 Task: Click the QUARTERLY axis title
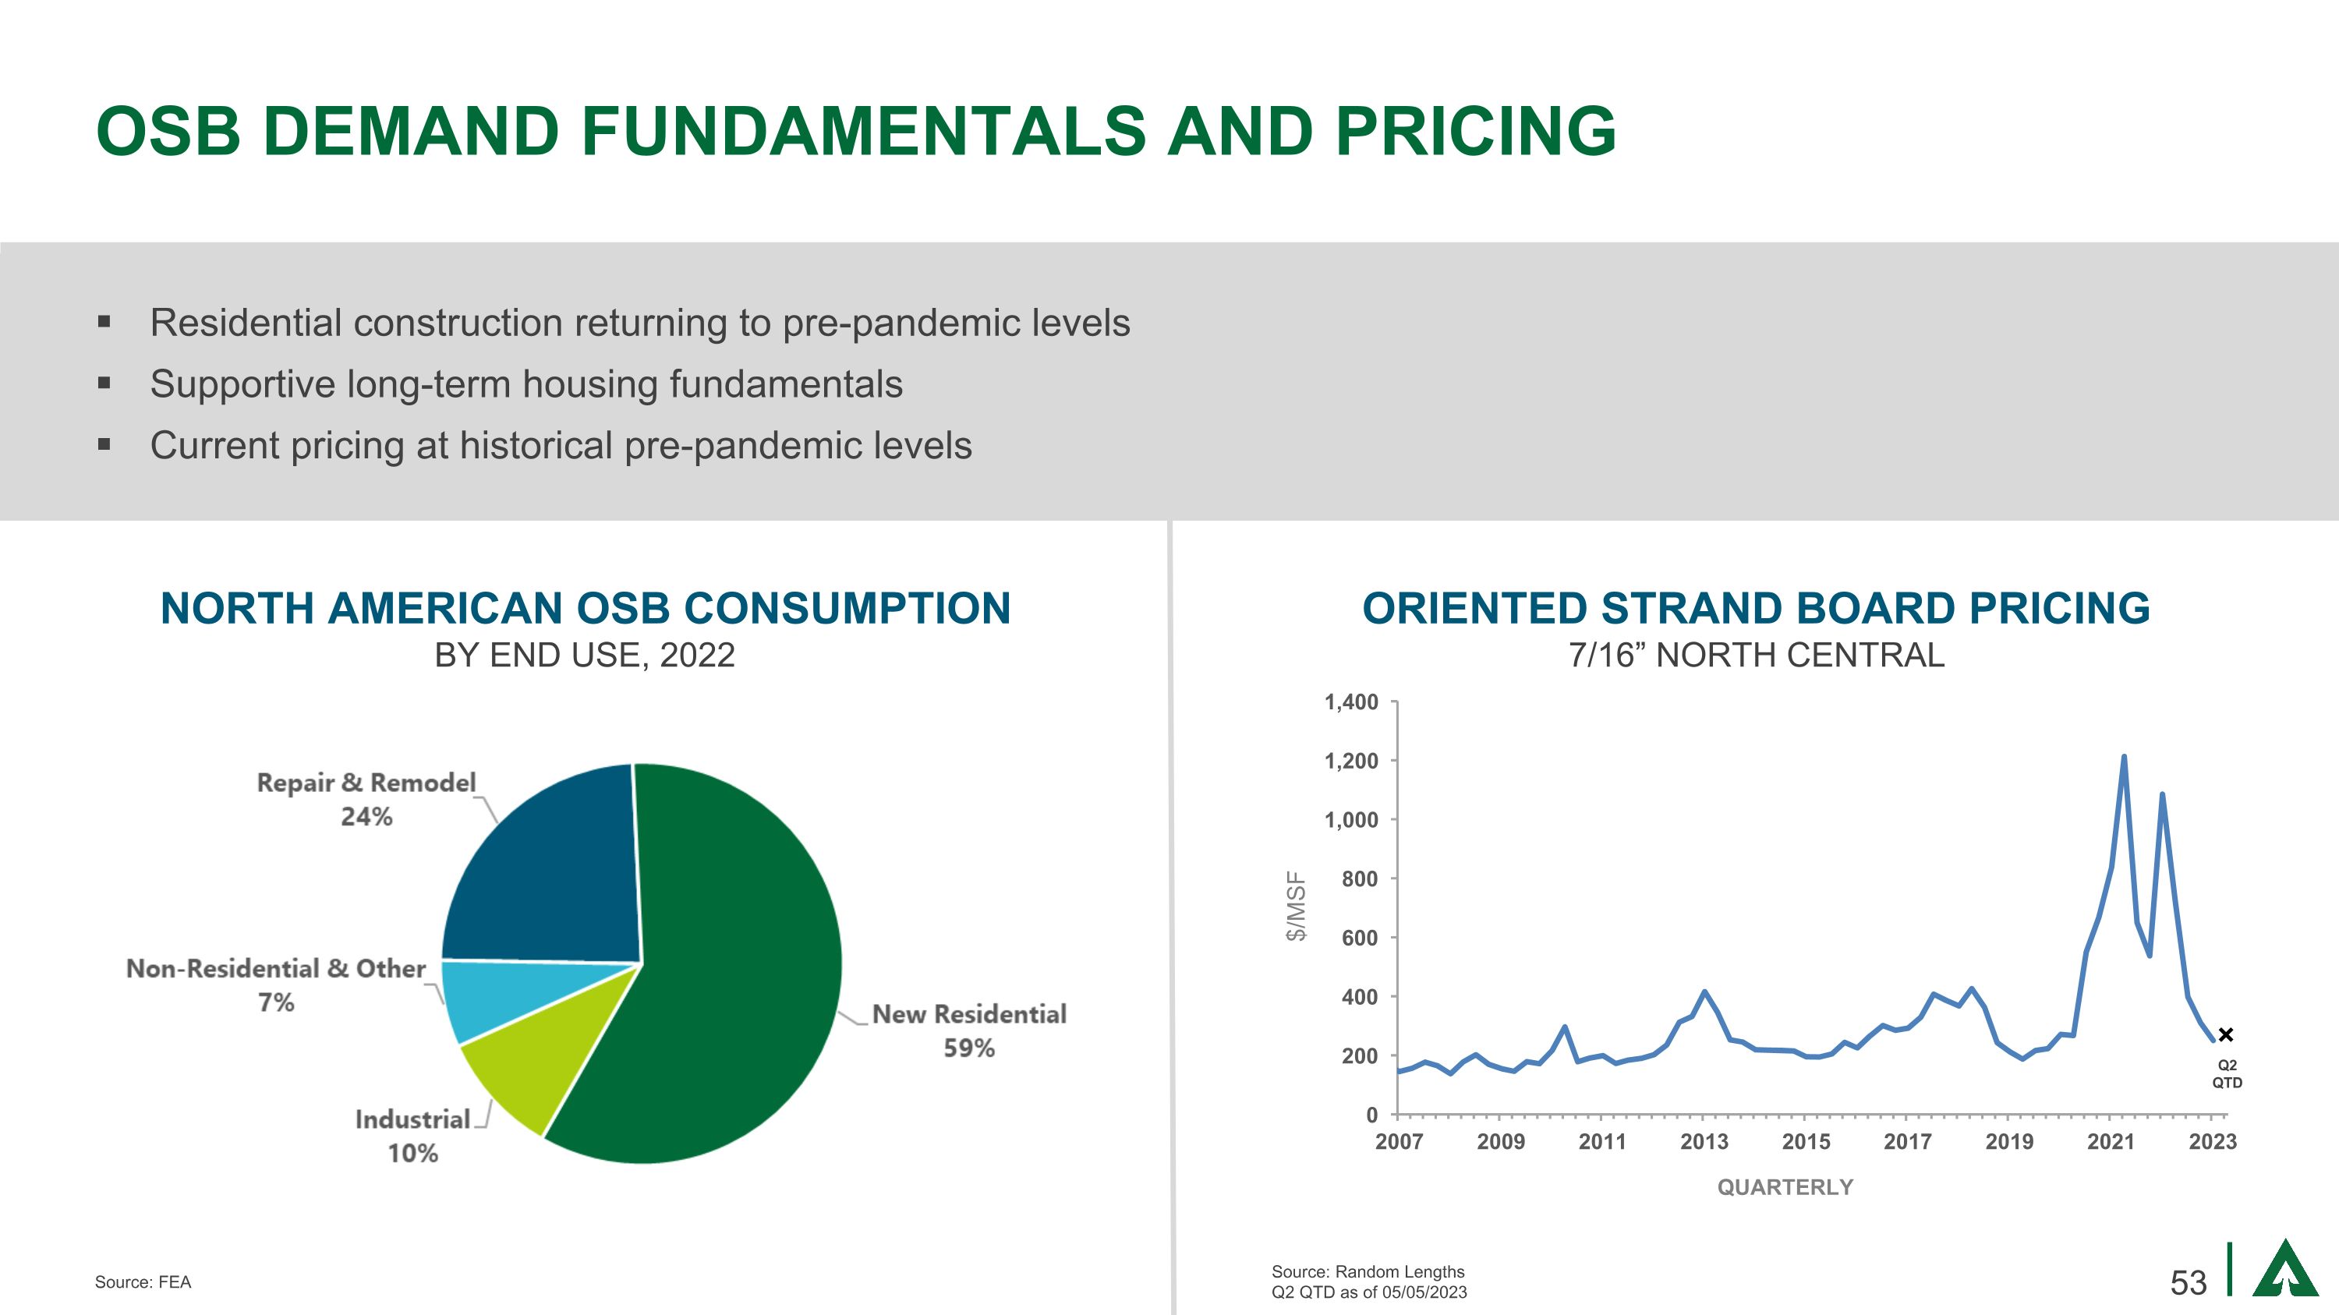coord(1785,1187)
